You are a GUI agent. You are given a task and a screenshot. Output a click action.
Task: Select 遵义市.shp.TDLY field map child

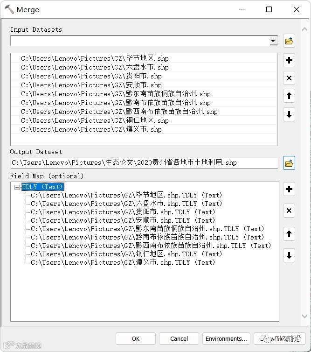click(123, 262)
